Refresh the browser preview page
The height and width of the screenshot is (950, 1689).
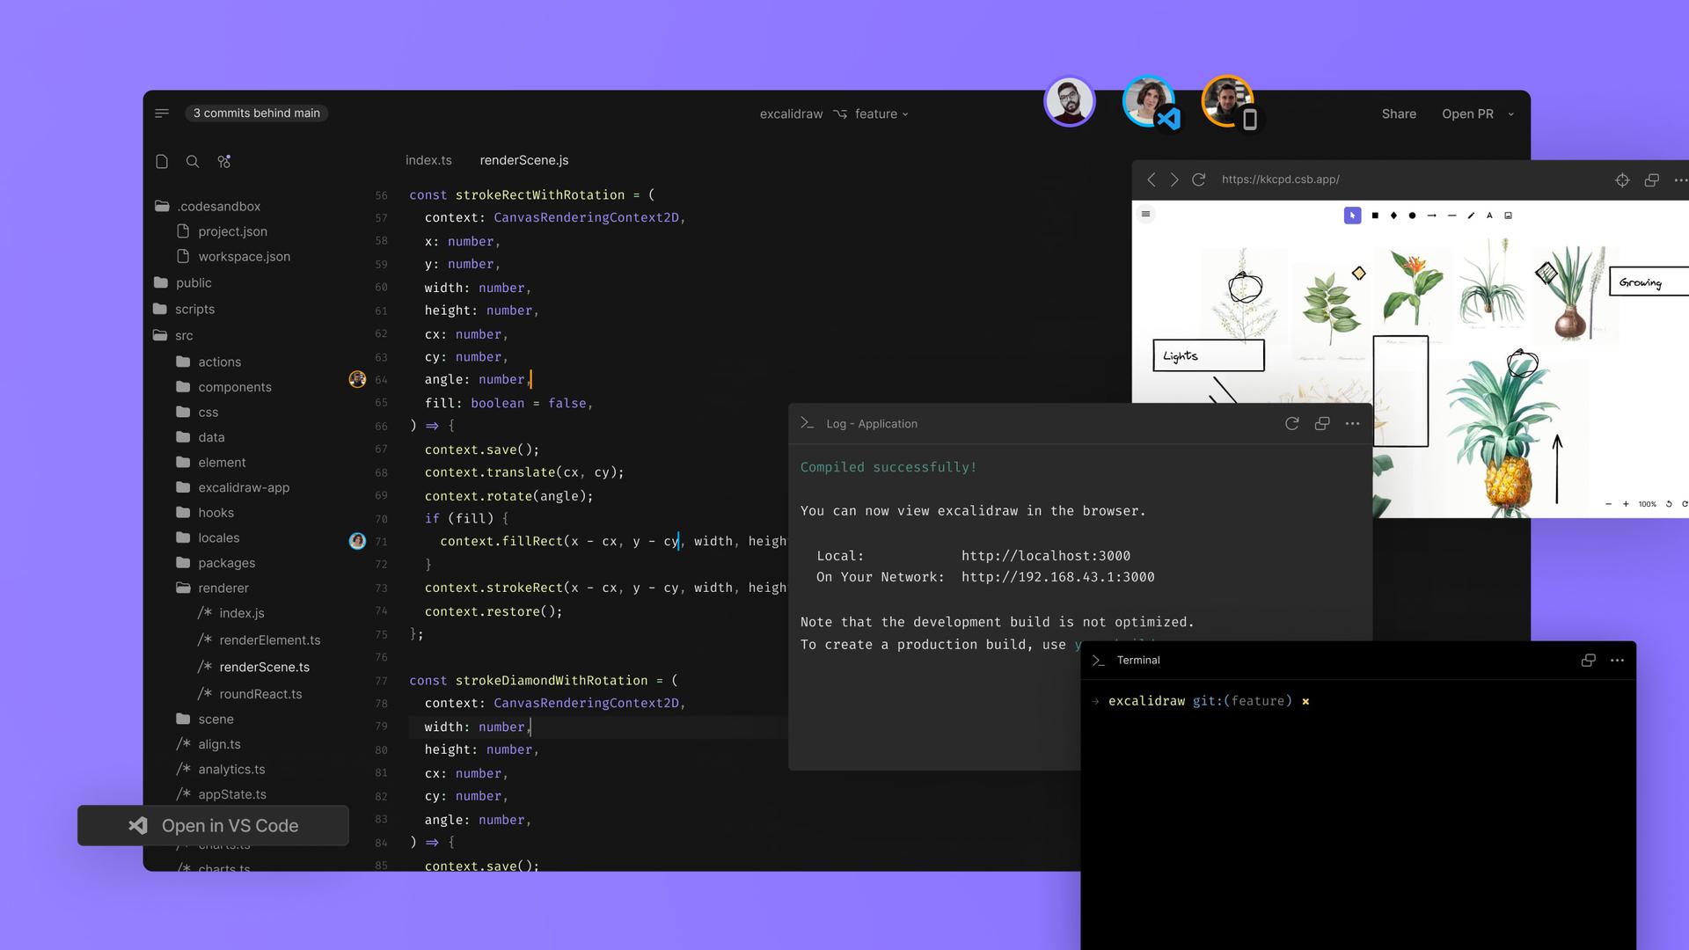click(1198, 179)
